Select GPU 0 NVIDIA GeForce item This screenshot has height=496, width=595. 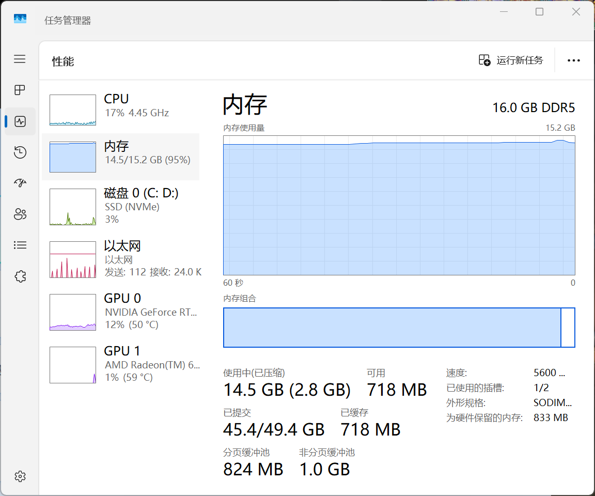click(x=121, y=312)
